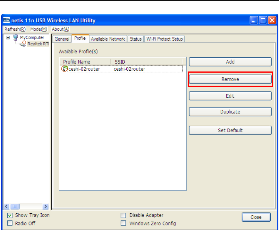The image size is (279, 230).
Task: Enable the Disable Adapter checkbox
Action: [123, 215]
